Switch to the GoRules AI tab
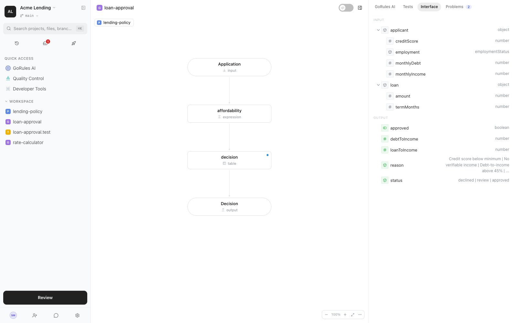 click(x=385, y=7)
